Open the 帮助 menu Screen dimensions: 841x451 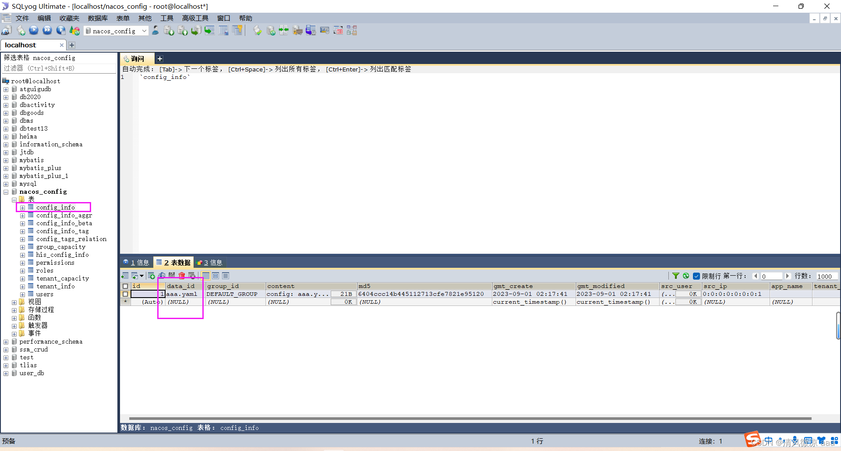click(x=245, y=18)
